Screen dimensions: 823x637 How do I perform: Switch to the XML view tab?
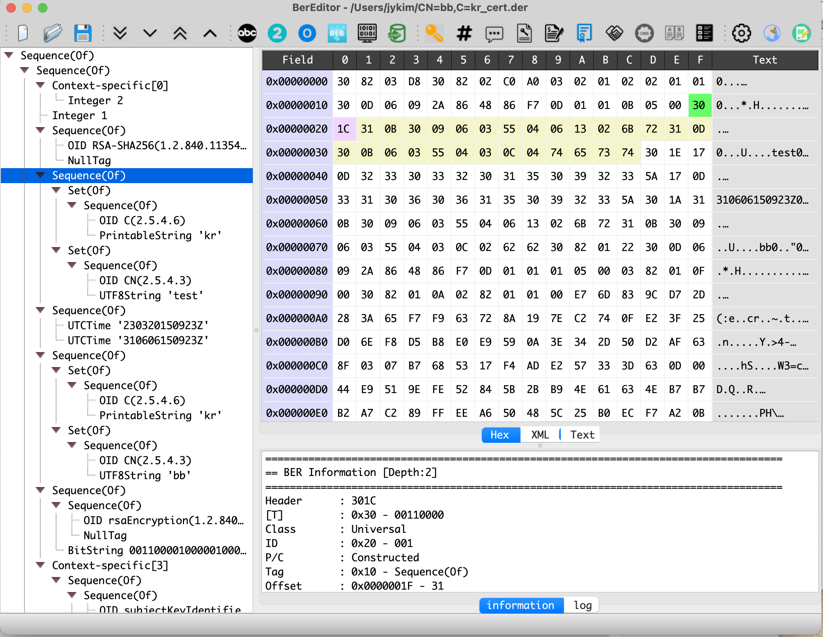(x=539, y=435)
